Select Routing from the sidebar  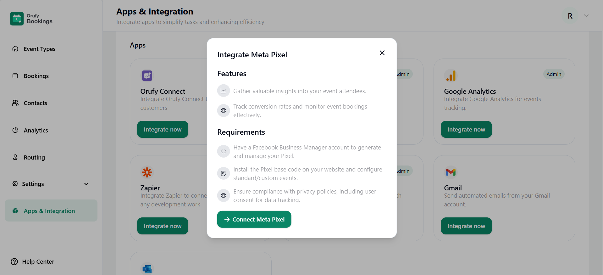pyautogui.click(x=34, y=157)
